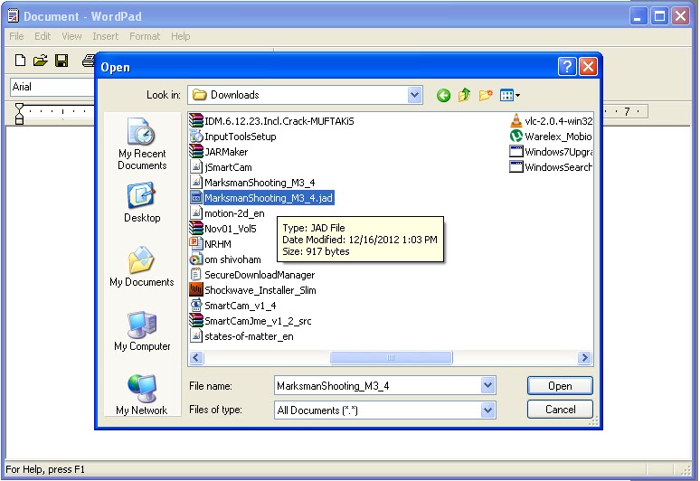Click the Save floppy disk icon in WordPad
This screenshot has height=481, width=700.
point(61,61)
